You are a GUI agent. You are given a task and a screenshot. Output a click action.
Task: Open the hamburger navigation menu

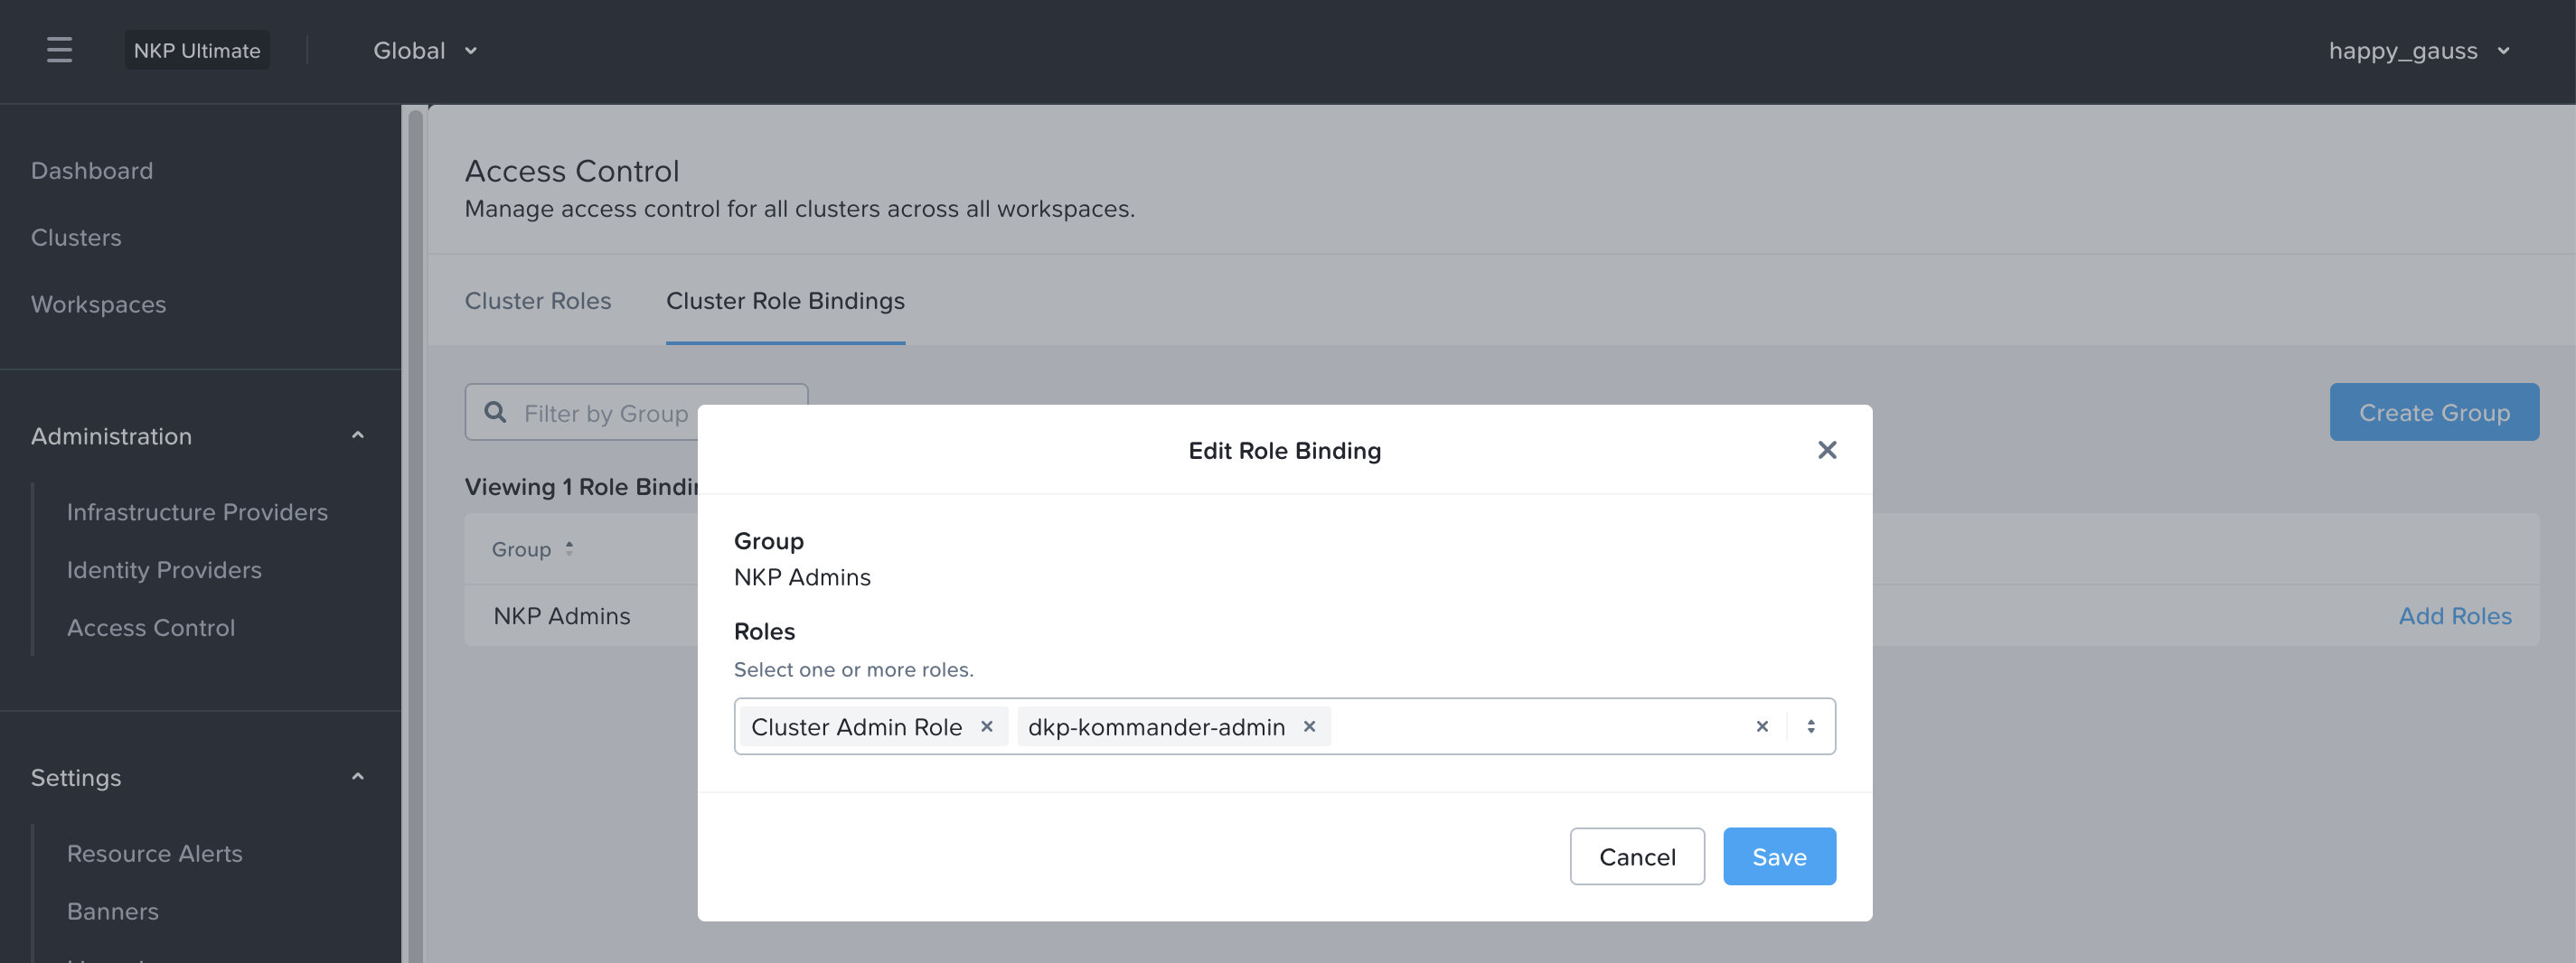point(59,50)
